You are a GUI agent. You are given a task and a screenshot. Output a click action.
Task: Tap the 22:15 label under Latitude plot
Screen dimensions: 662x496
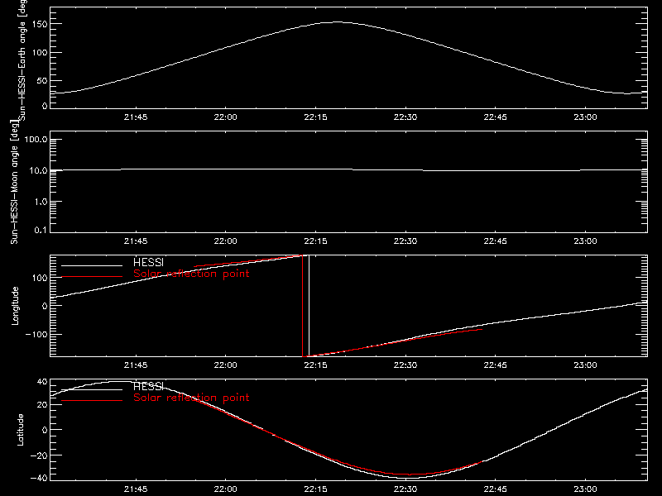[315, 489]
